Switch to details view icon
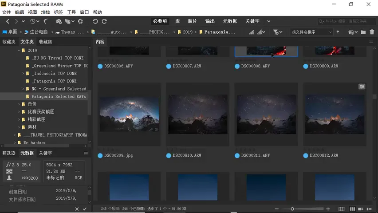Screen dimensions: 378x213 (x=361, y=209)
